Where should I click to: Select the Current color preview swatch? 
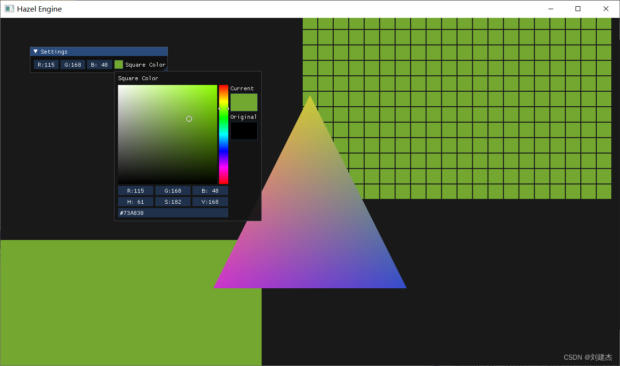244,102
